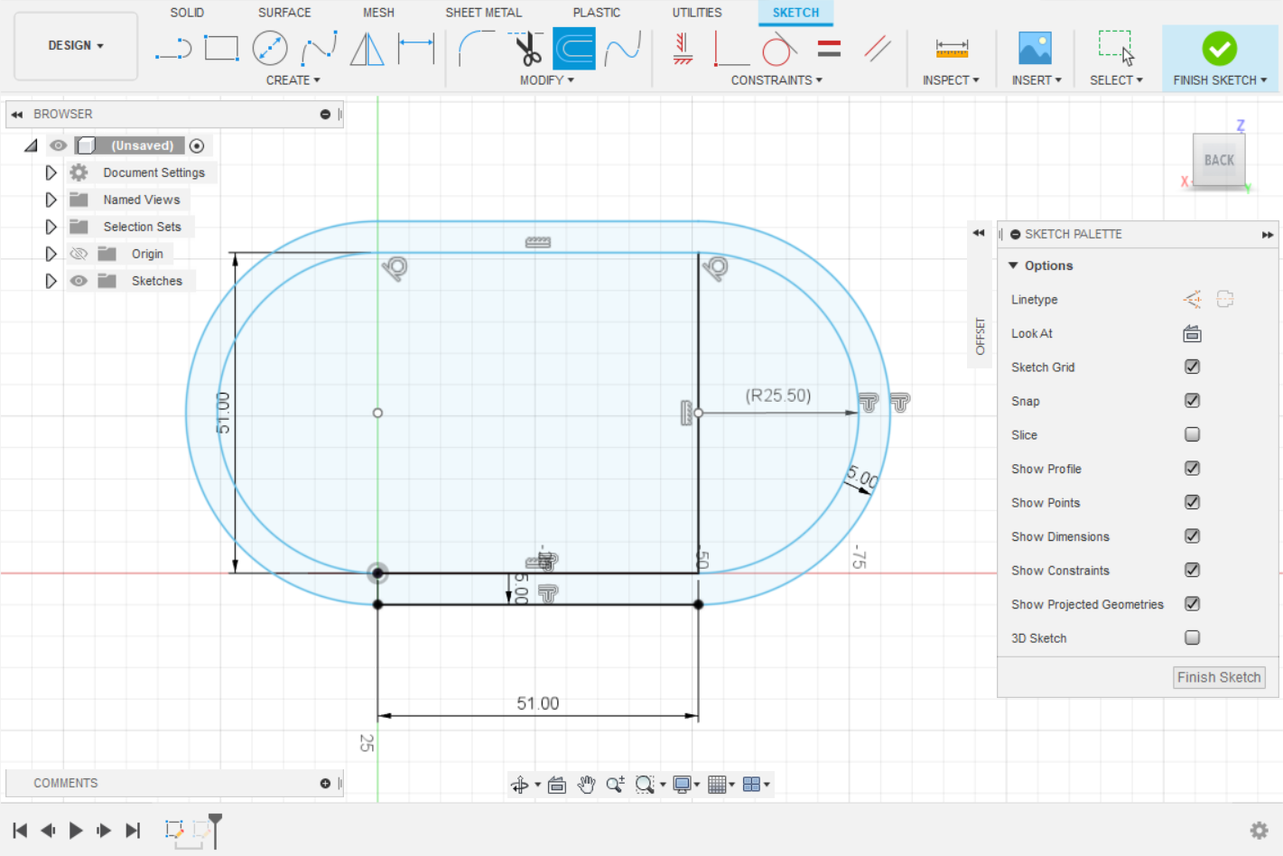
Task: Click the ViewCube BACK face
Action: (x=1219, y=161)
